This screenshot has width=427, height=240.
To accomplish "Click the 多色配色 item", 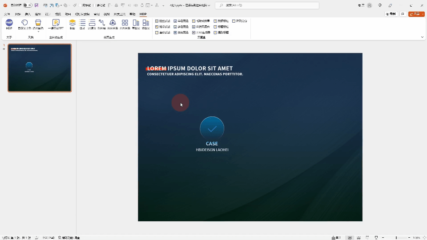I will click(181, 27).
